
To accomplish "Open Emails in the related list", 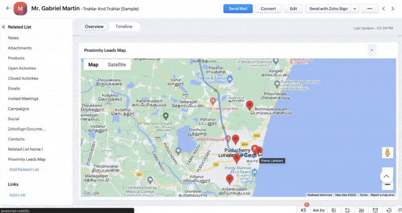I will pyautogui.click(x=14, y=88).
